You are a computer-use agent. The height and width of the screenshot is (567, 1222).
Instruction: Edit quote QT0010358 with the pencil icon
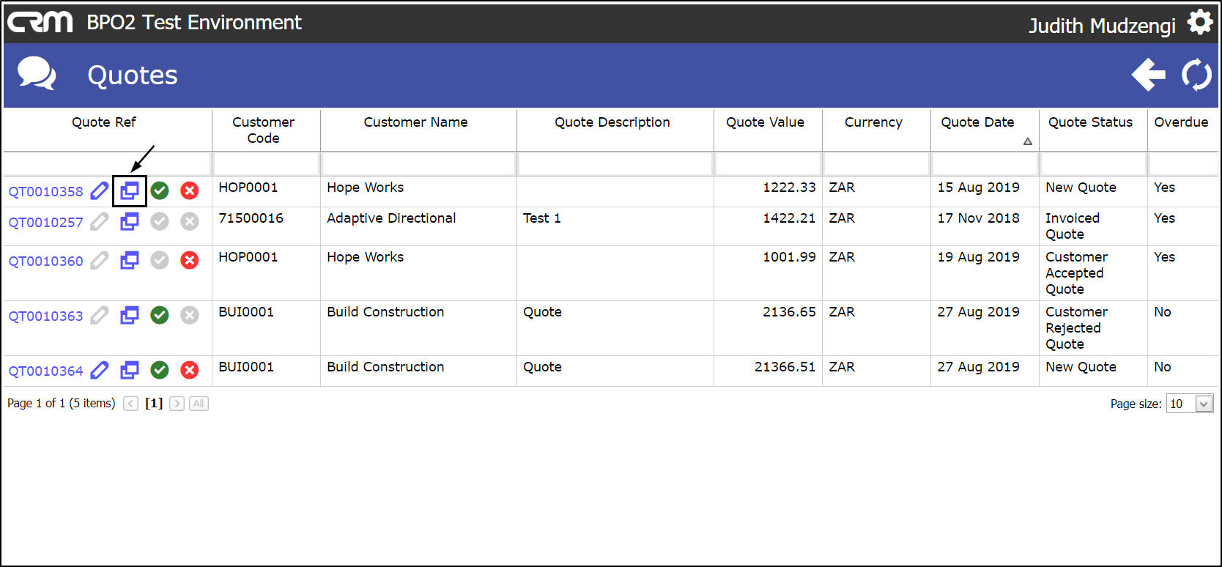[99, 191]
